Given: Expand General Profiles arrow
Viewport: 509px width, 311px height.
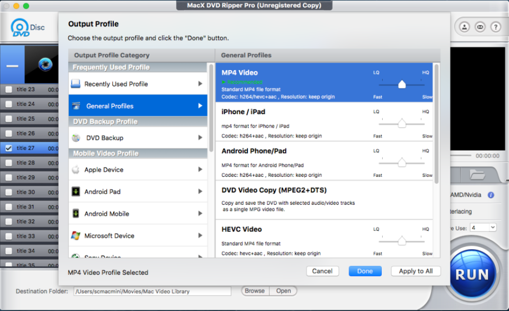Looking at the screenshot, I should 200,106.
